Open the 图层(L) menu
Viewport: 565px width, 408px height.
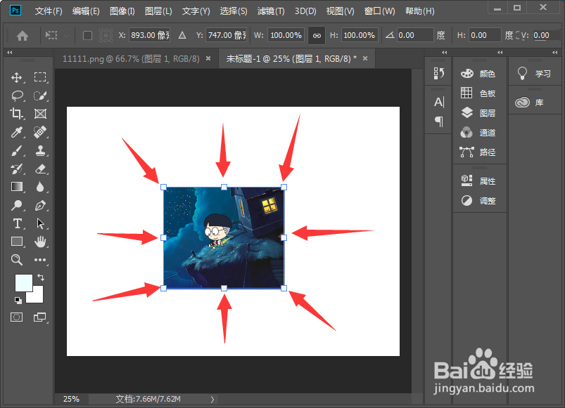click(158, 11)
